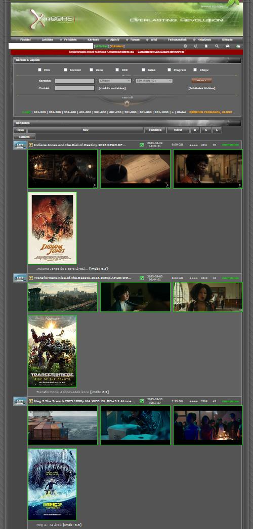Open Fórum in the main menu
Image resolution: width=253 pixels, height=529 pixels.
(135, 40)
